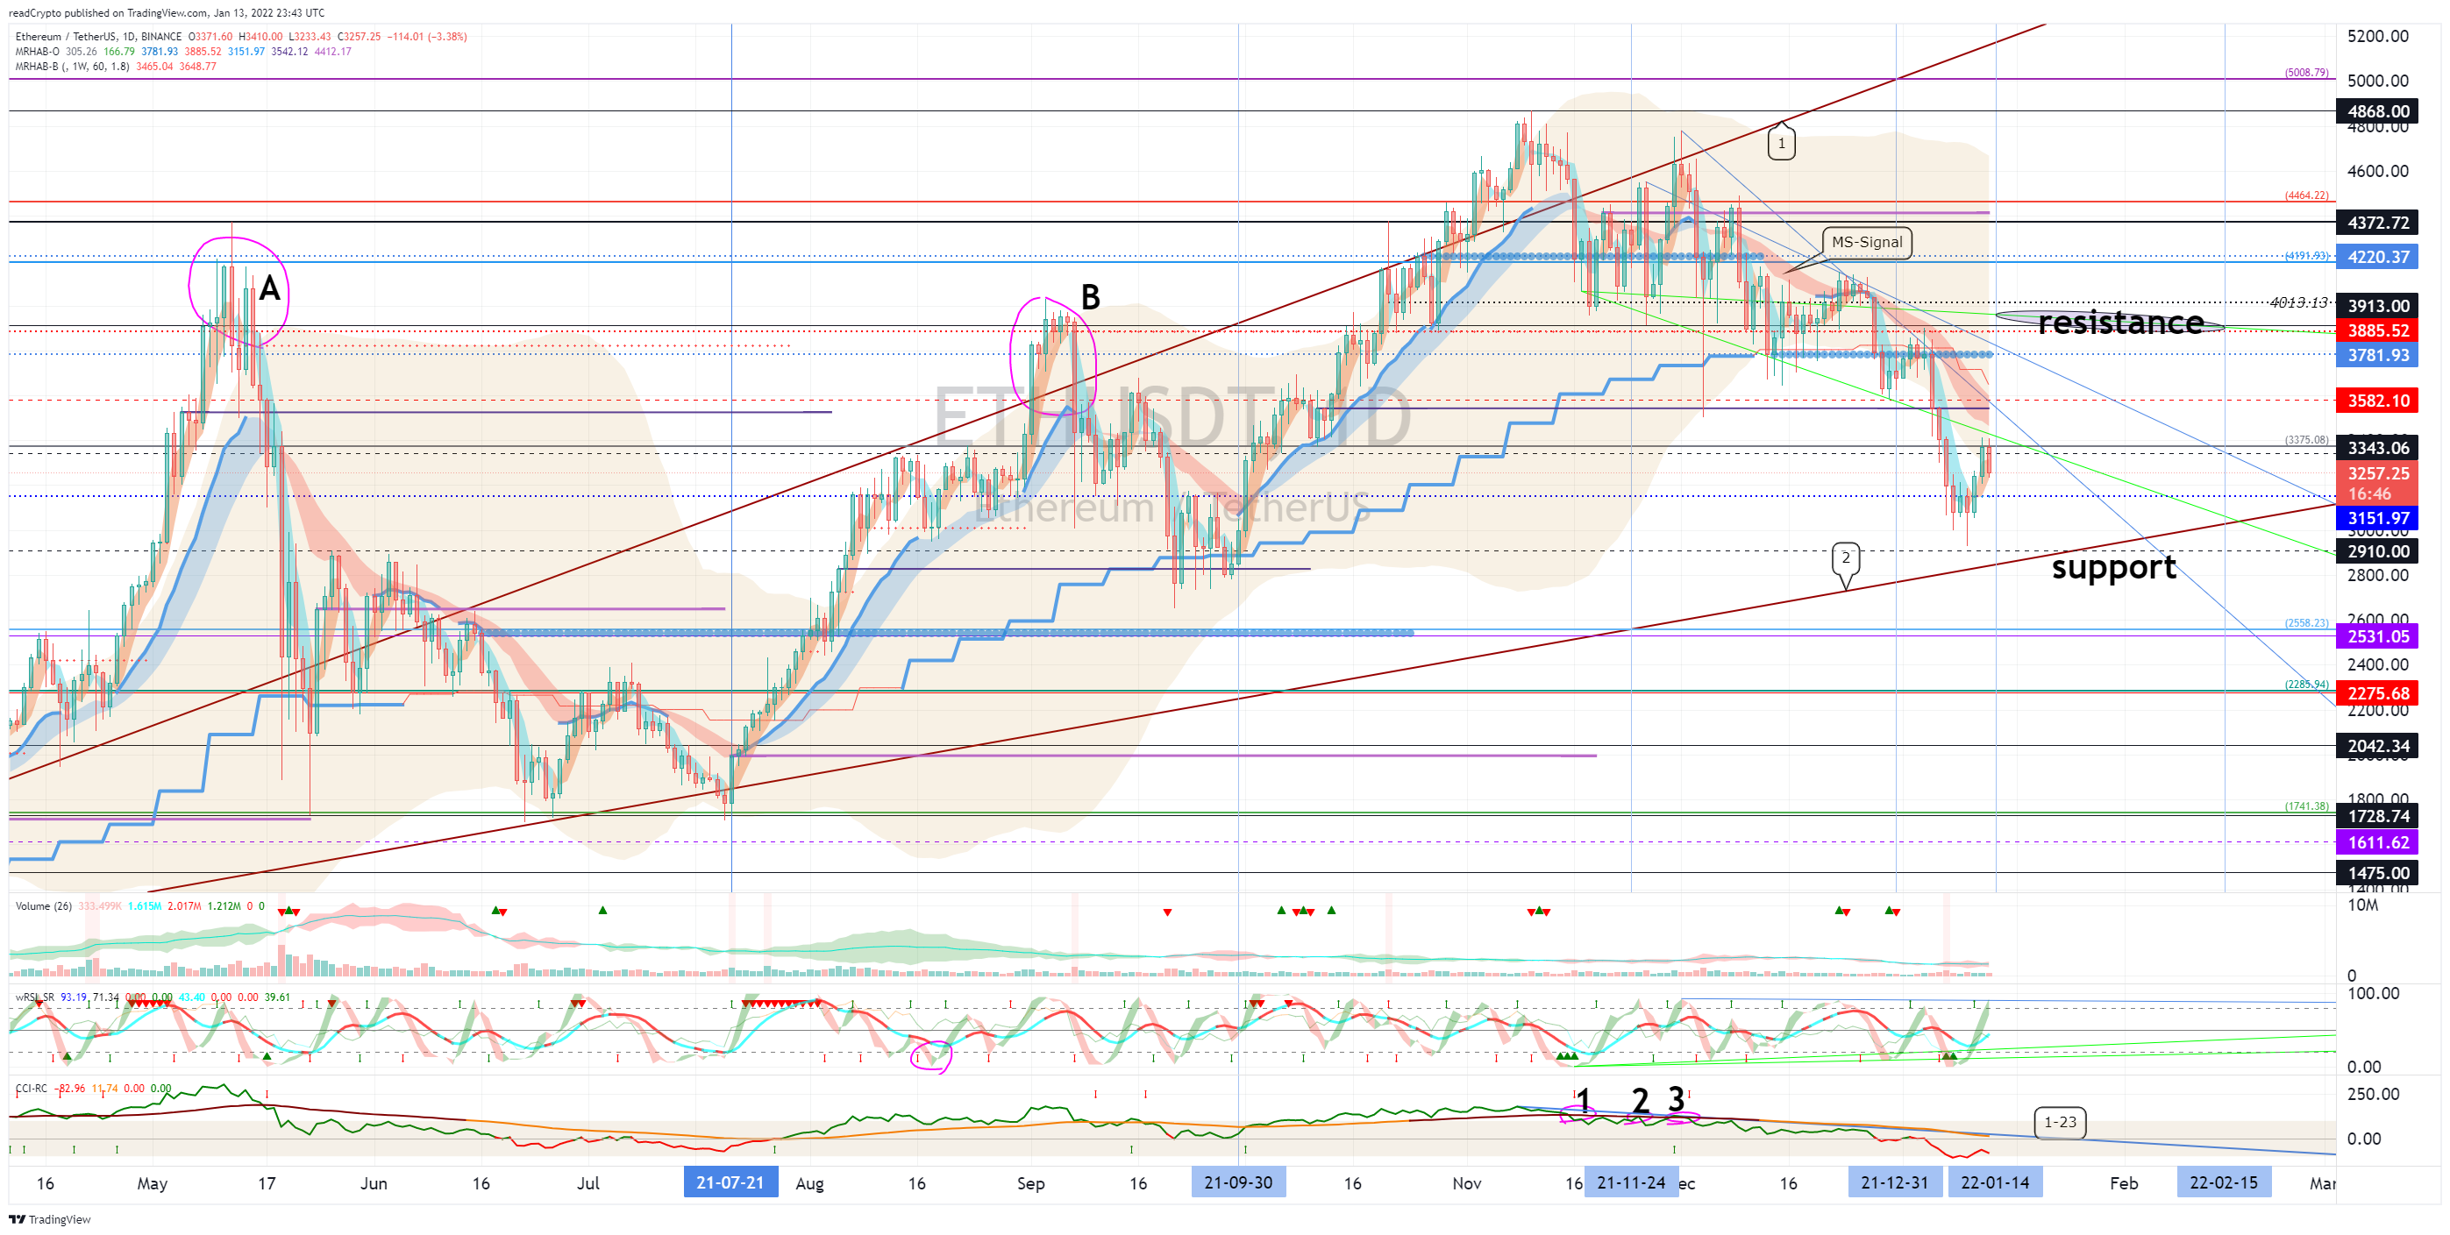Image resolution: width=2450 pixels, height=1235 pixels.
Task: Select the letter B annotation
Action: (1091, 298)
